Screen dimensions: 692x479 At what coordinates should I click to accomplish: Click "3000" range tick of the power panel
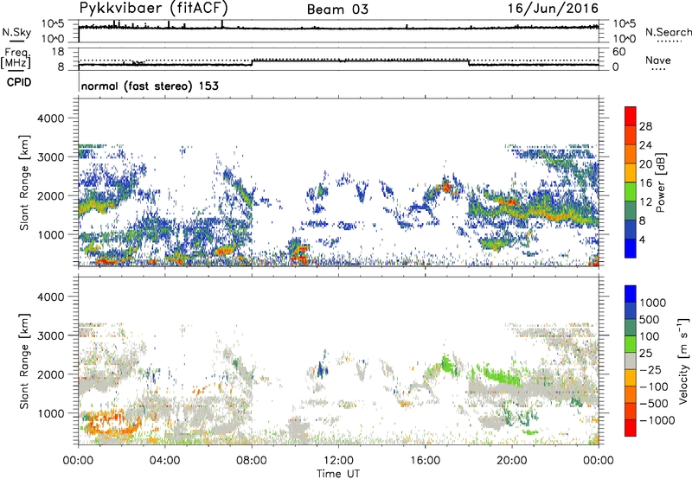[50, 157]
